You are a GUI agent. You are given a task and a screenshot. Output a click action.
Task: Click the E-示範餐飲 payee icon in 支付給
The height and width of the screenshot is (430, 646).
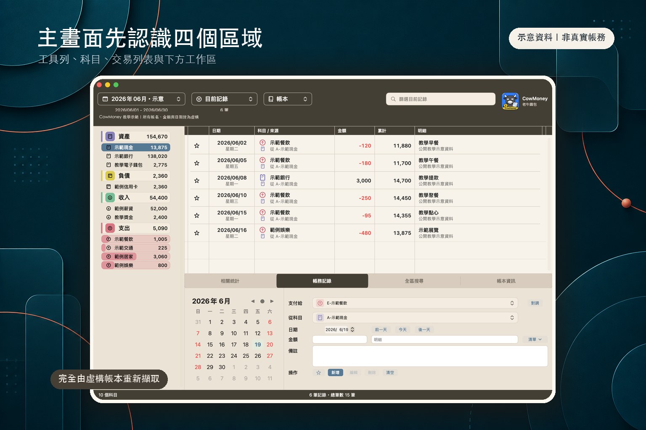click(320, 303)
